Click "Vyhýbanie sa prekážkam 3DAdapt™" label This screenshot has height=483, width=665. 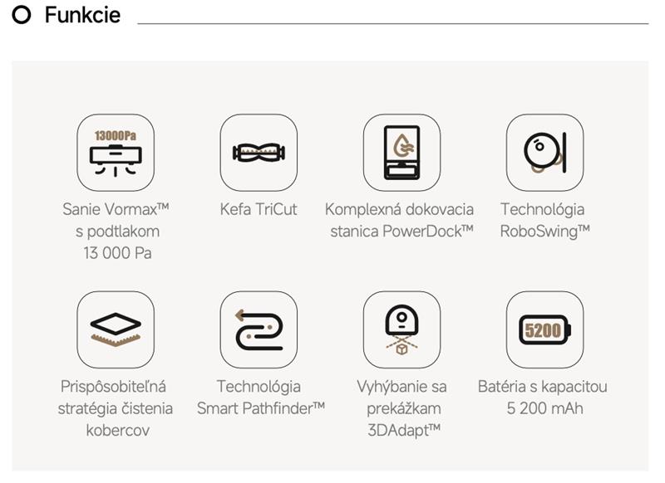(401, 408)
